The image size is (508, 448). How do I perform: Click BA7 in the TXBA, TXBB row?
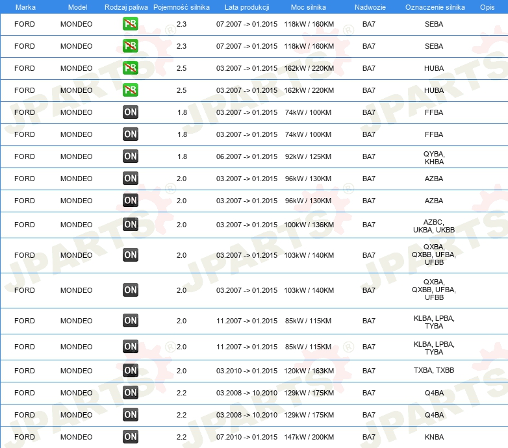click(x=369, y=371)
